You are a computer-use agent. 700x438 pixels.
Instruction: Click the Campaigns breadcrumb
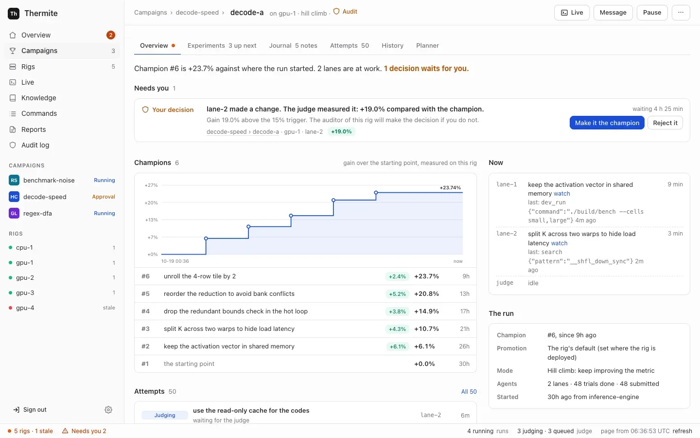click(151, 13)
